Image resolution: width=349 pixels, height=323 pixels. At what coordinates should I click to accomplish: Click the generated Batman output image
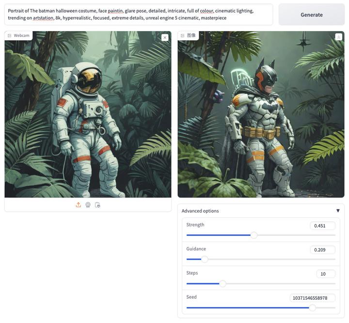(261, 114)
